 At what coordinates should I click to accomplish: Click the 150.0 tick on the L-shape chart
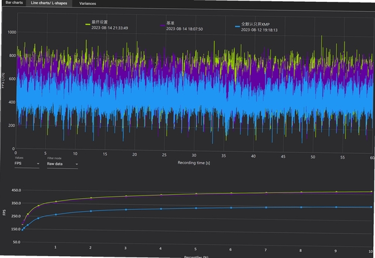pyautogui.click(x=16, y=229)
